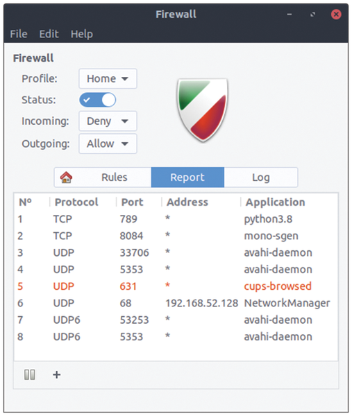Toggle the firewall Status switch
Viewport: 352px width, 416px height.
(97, 100)
